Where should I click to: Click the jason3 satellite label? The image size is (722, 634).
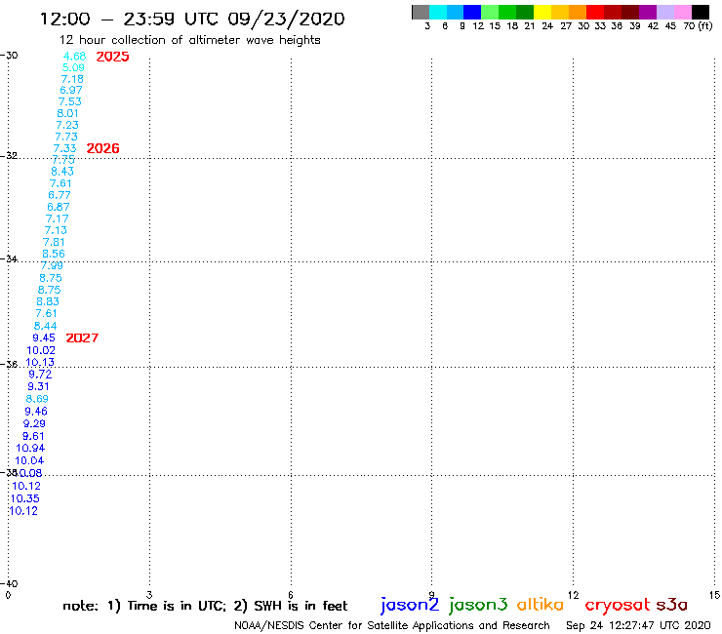[478, 605]
